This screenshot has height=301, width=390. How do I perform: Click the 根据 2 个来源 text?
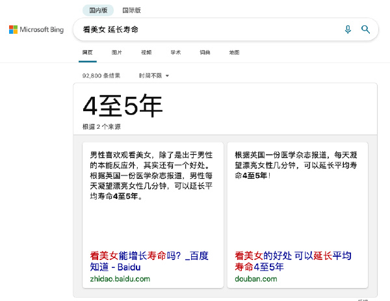point(101,126)
